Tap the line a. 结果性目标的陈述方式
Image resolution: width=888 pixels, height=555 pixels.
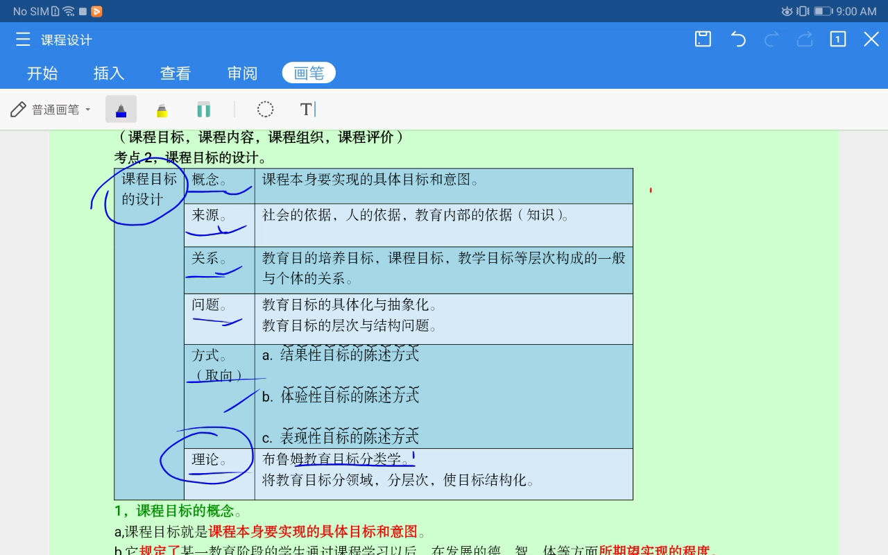341,355
